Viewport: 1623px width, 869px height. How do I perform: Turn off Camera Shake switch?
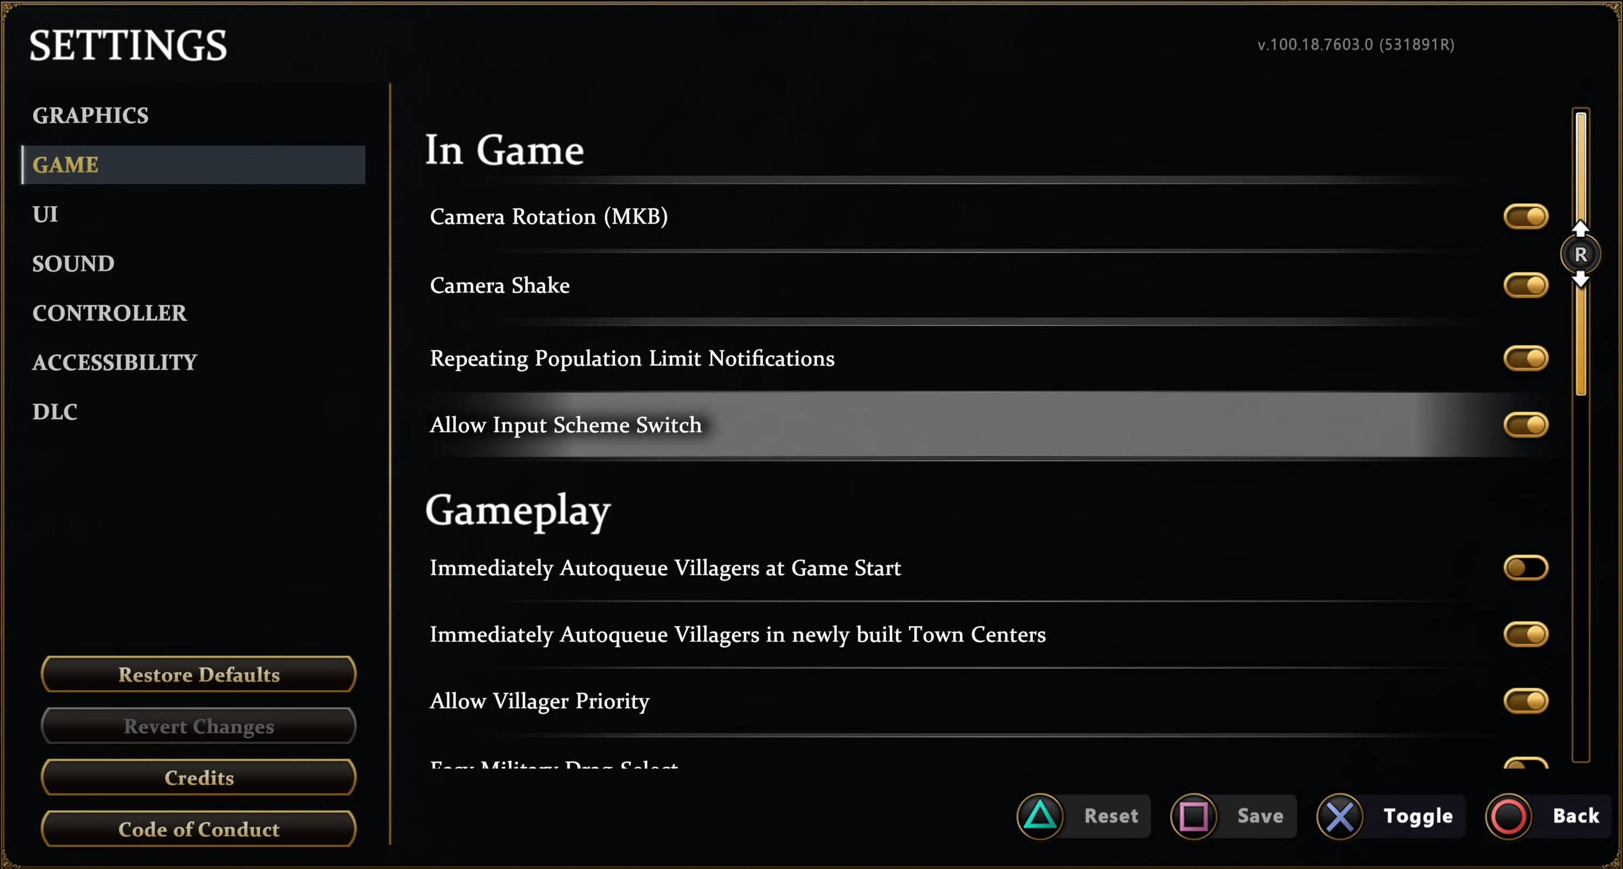(1525, 285)
